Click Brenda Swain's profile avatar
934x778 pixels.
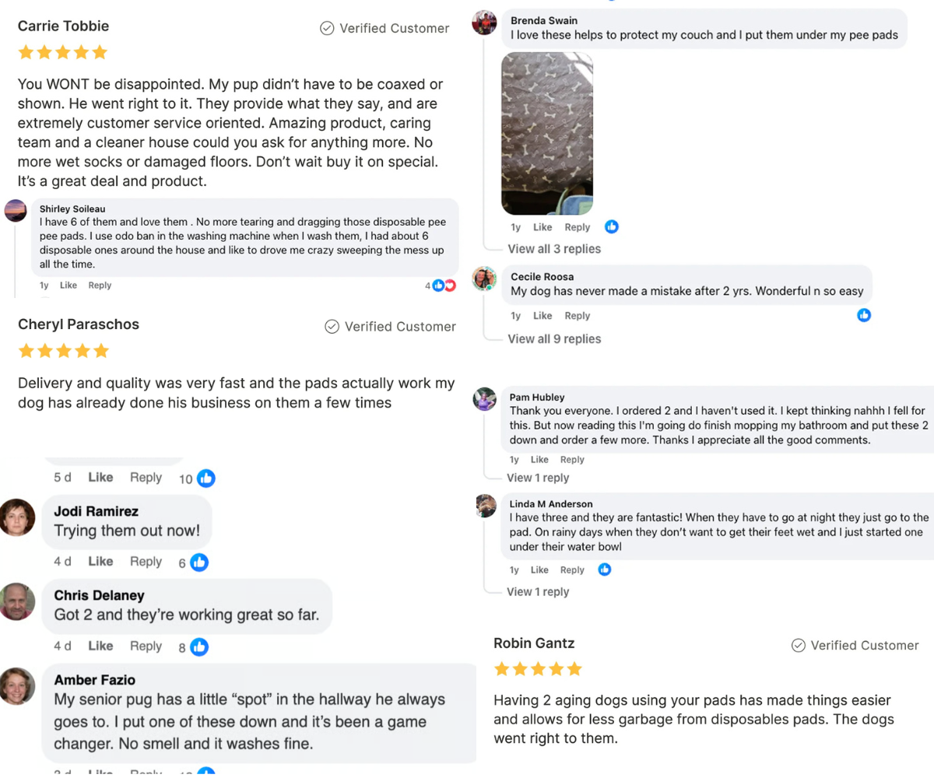[x=485, y=23]
